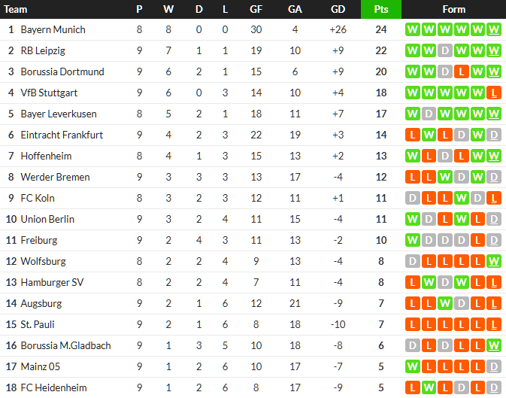Click the GF column header
Viewport: 506px width, 398px height.
[x=256, y=10]
